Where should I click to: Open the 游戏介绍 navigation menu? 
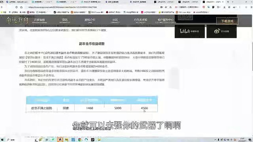(90, 21)
